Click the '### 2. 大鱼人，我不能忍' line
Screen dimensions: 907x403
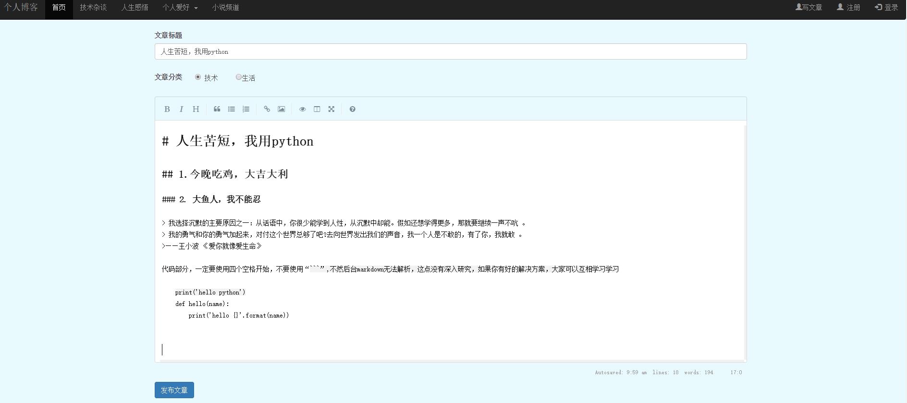coord(211,199)
